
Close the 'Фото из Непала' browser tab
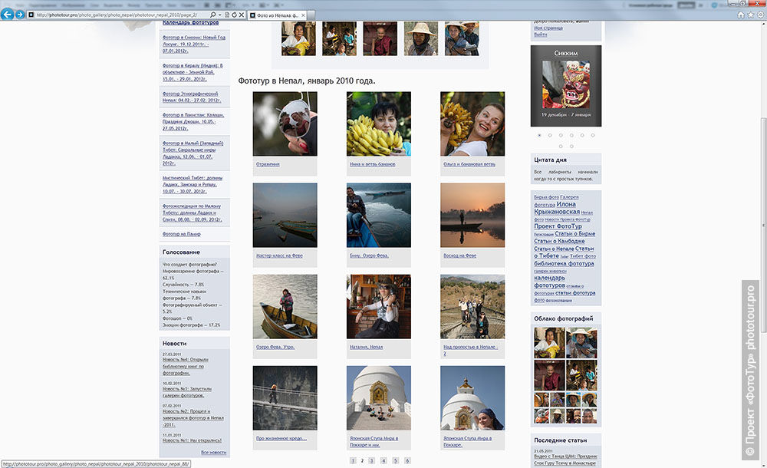click(x=303, y=15)
